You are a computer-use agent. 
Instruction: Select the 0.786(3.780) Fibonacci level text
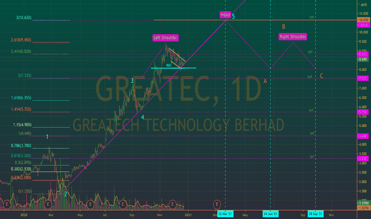point(21,145)
